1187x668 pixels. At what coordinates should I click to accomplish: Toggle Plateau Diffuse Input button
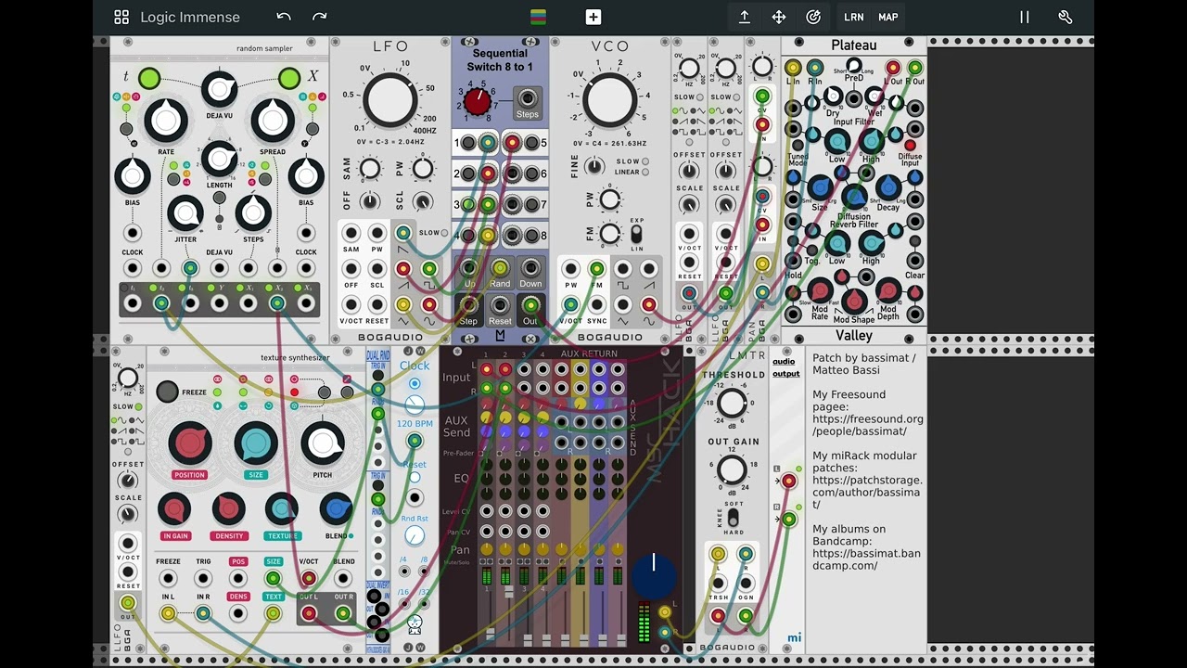tap(910, 146)
